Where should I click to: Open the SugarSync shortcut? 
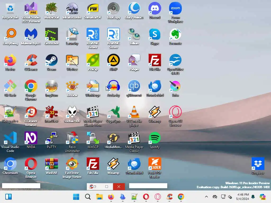click(113, 114)
